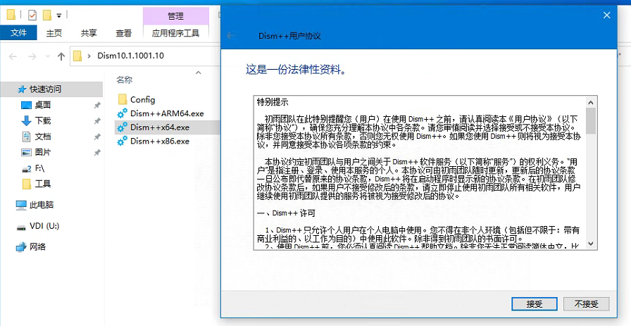Open the quick access toolbar customize dropdown
The width and height of the screenshot is (631, 326).
58,15
